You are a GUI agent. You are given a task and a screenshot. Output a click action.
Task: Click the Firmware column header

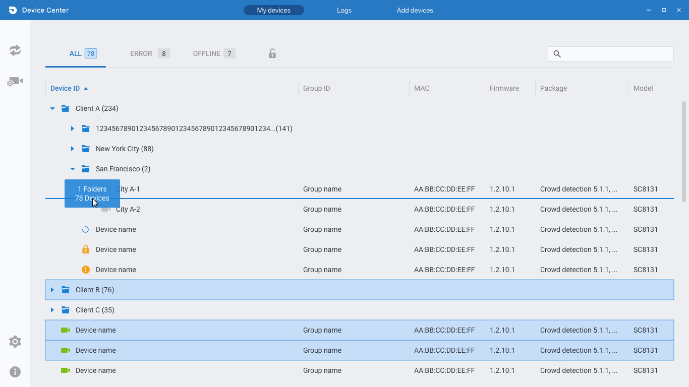tap(504, 88)
